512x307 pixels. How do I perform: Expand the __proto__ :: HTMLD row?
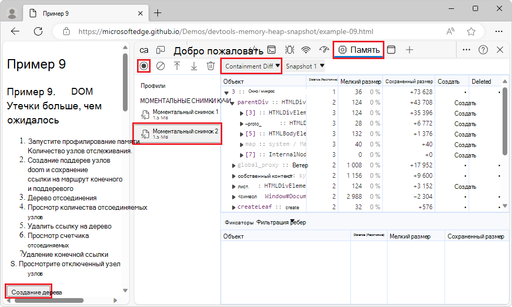(242, 124)
